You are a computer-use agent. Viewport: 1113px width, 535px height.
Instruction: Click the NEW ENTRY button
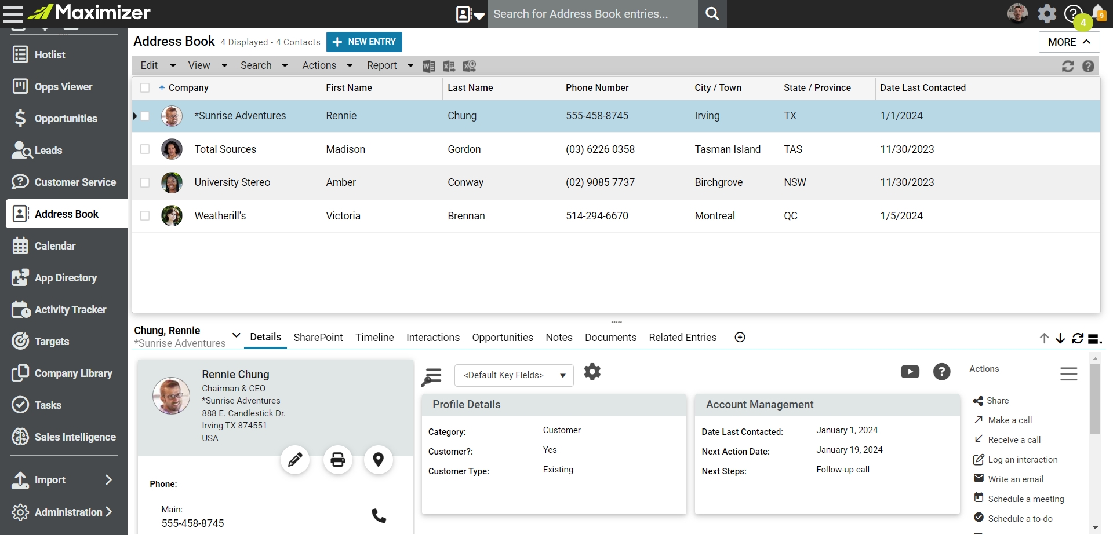pos(364,42)
